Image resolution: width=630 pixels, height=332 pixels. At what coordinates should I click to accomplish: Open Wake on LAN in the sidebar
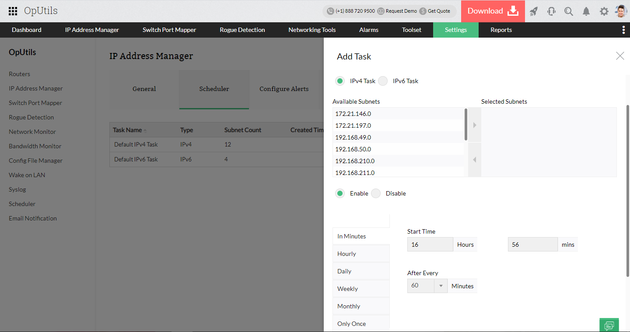[27, 175]
